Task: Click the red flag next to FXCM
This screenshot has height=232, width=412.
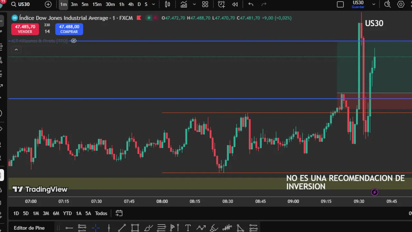Action: point(139,18)
